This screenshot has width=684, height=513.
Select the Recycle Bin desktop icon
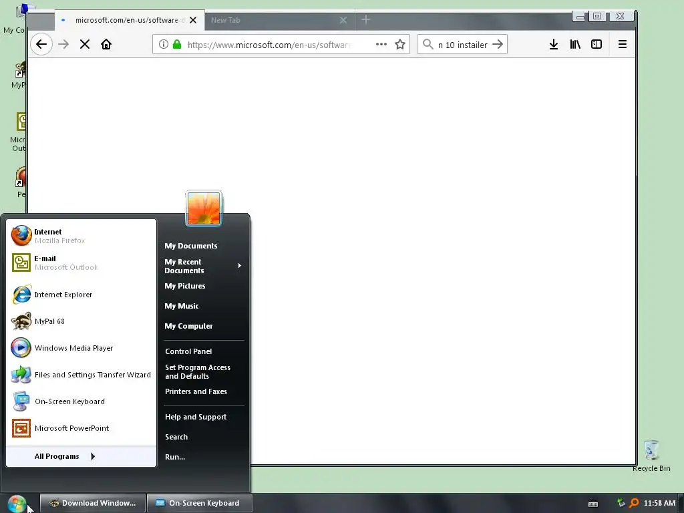tap(651, 456)
